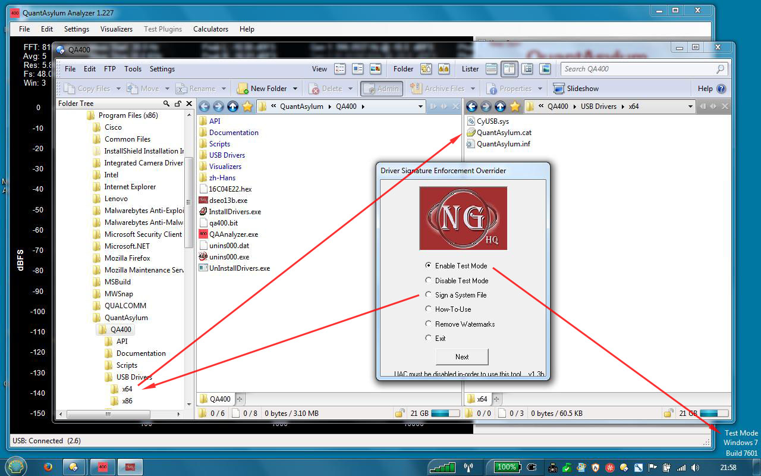Click left pane disk space bar
Viewport: 761px width, 476px height.
pyautogui.click(x=445, y=413)
